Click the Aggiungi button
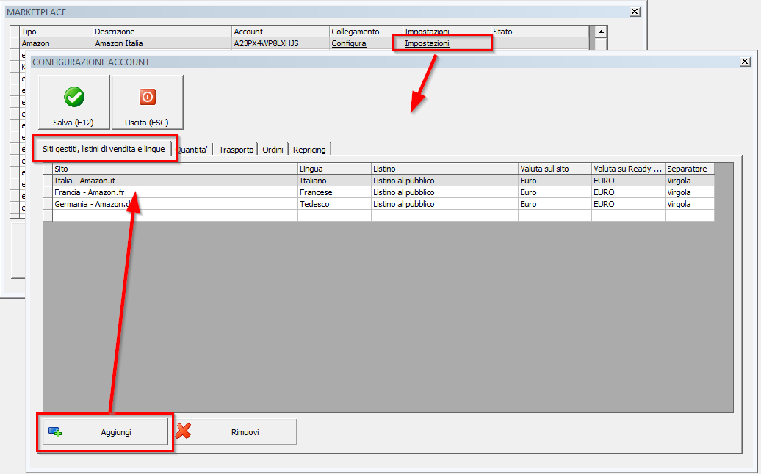This screenshot has height=474, width=761. click(105, 432)
